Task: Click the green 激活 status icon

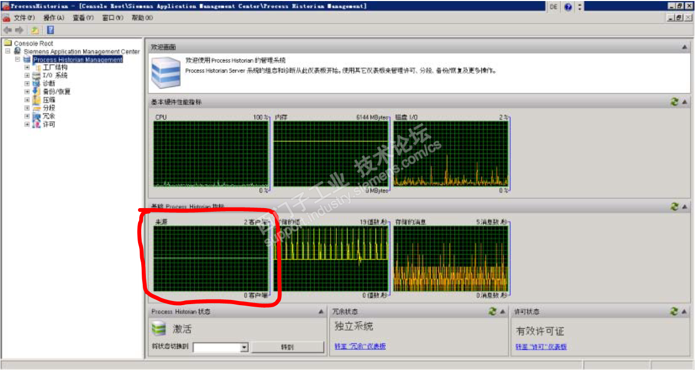Action: [158, 328]
